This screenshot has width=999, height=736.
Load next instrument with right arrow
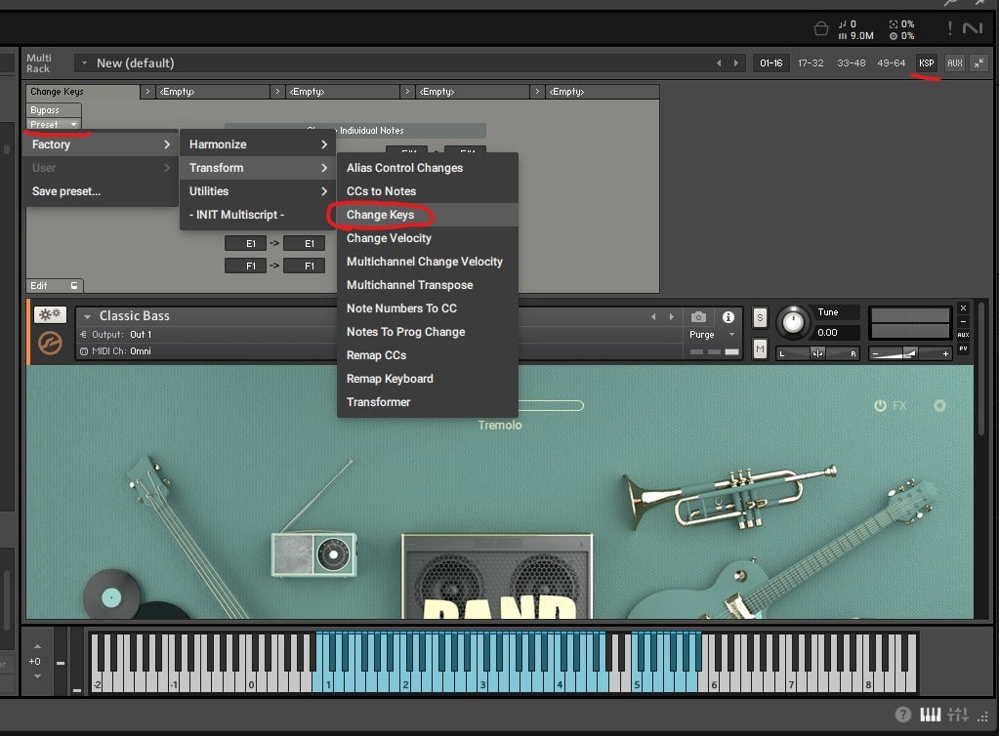coord(671,316)
